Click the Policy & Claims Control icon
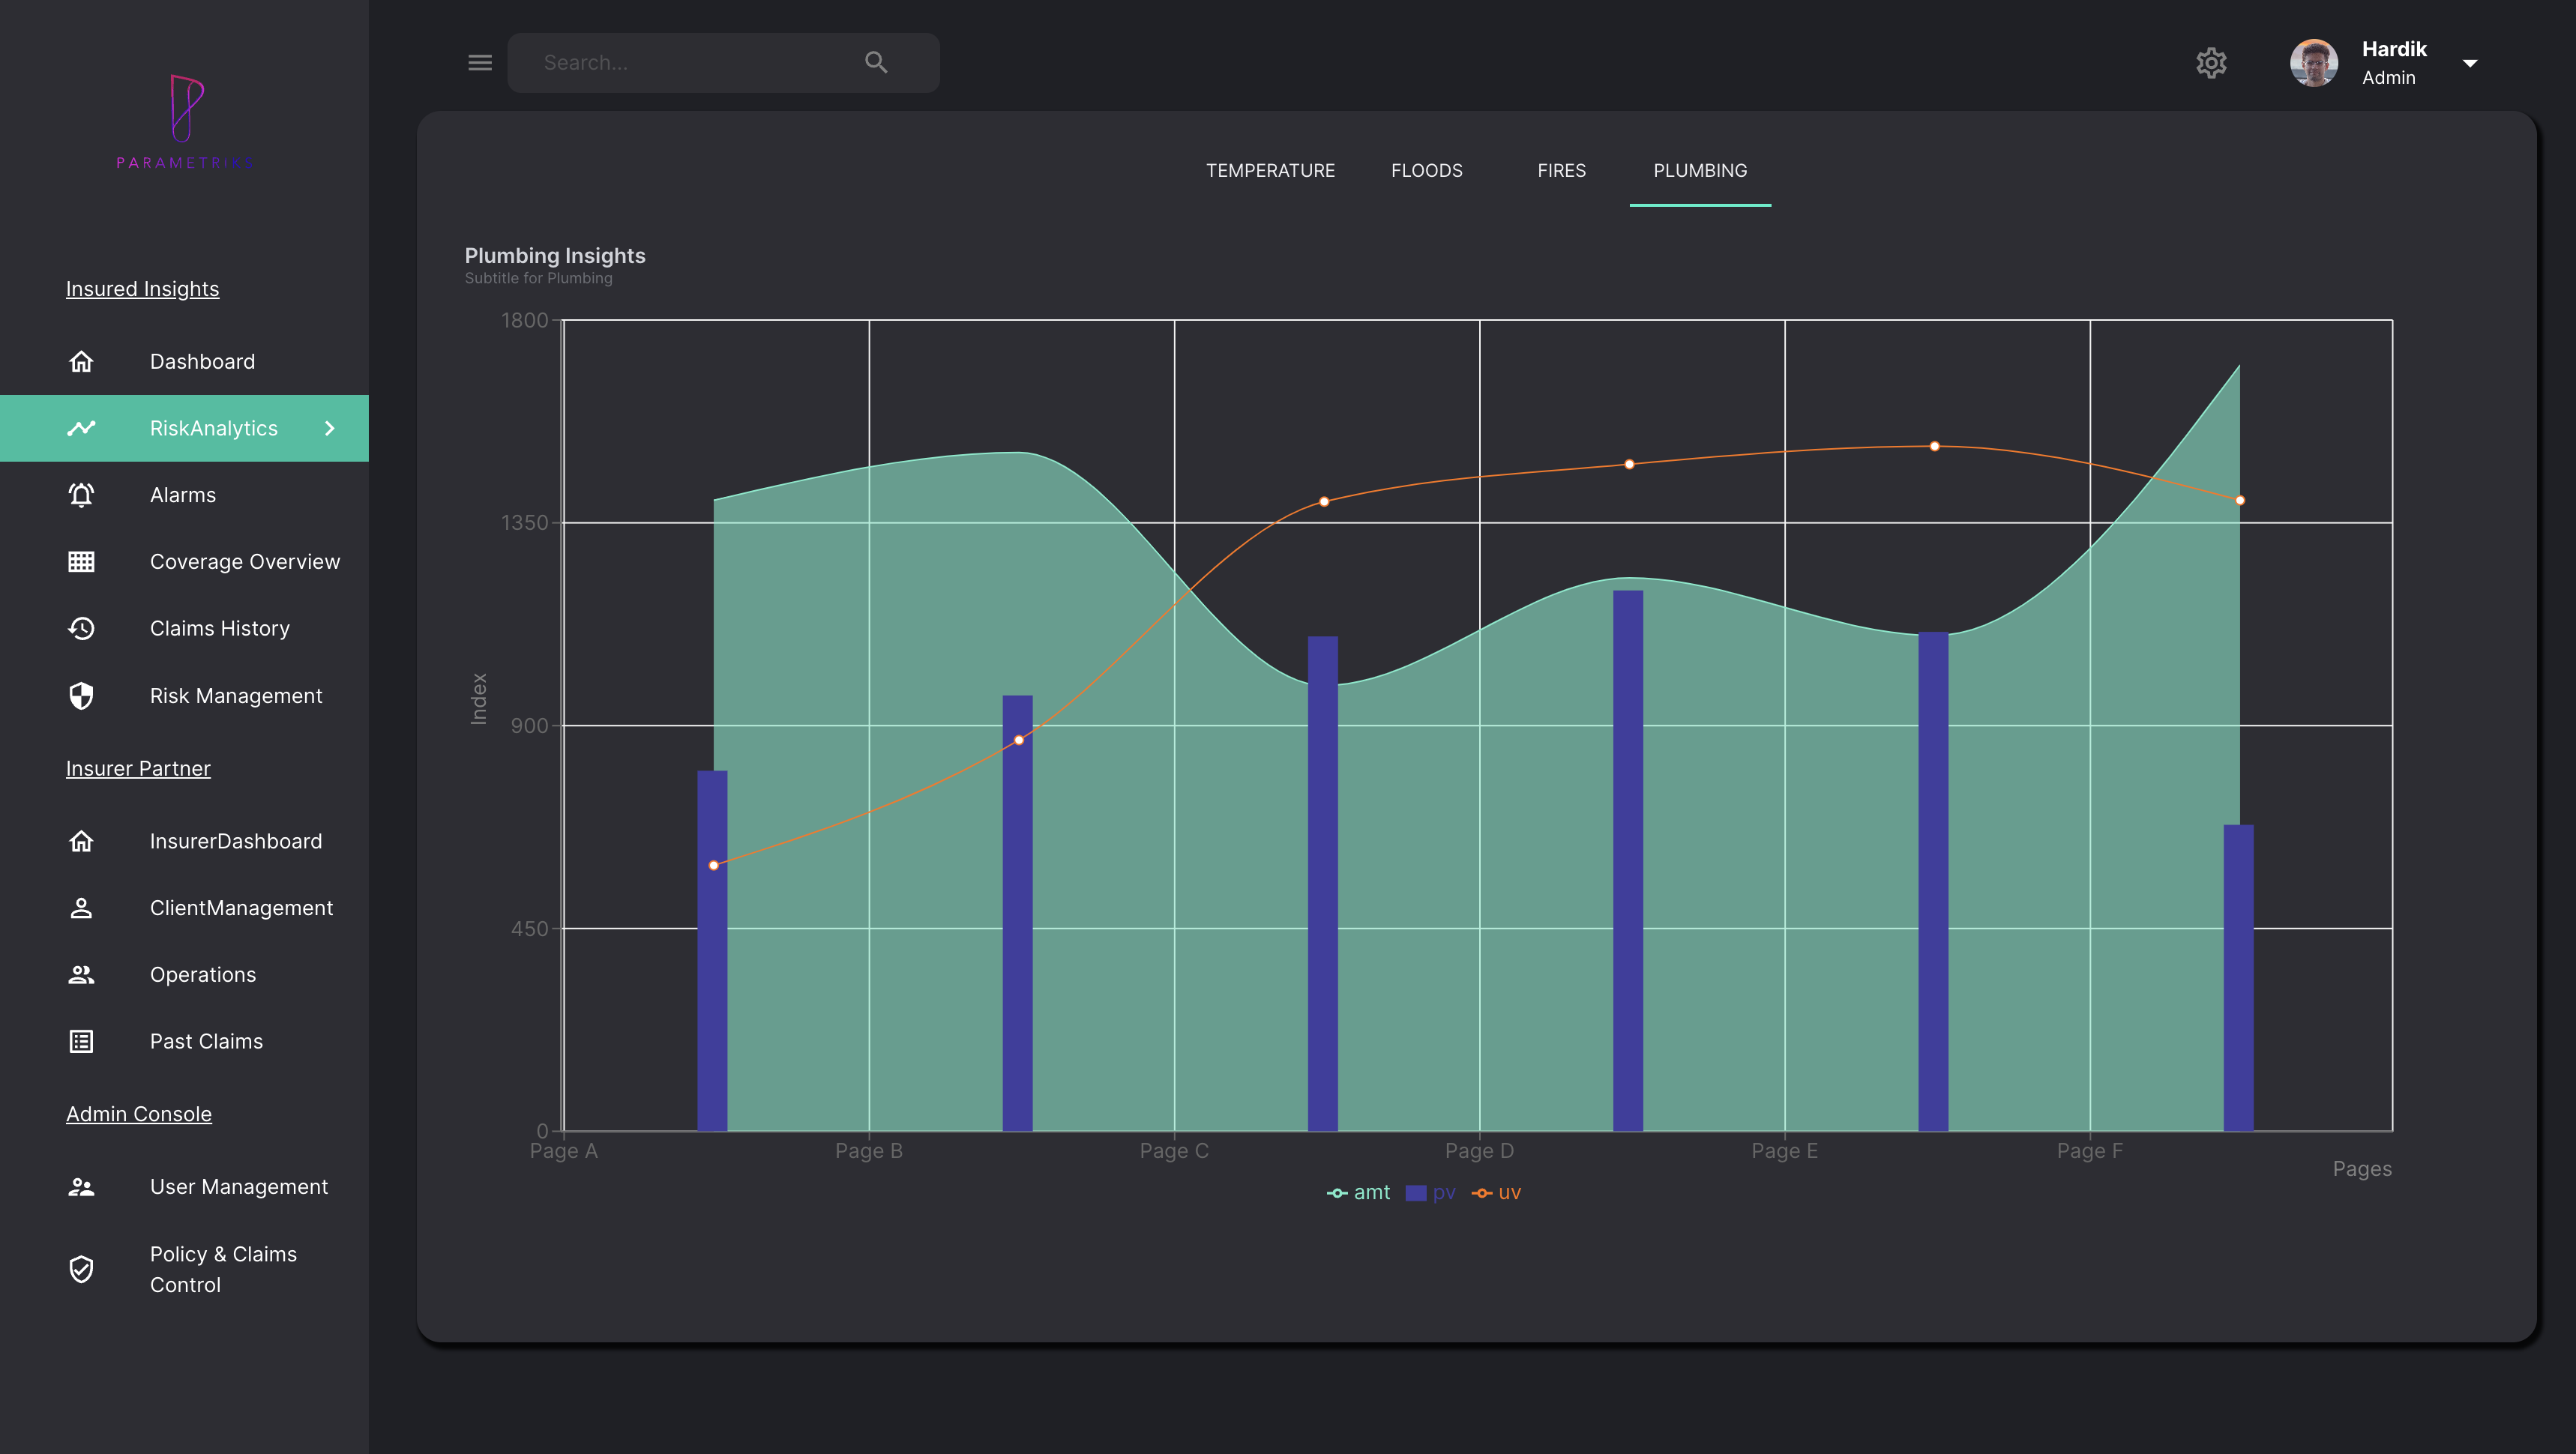The width and height of the screenshot is (2576, 1454). [81, 1269]
